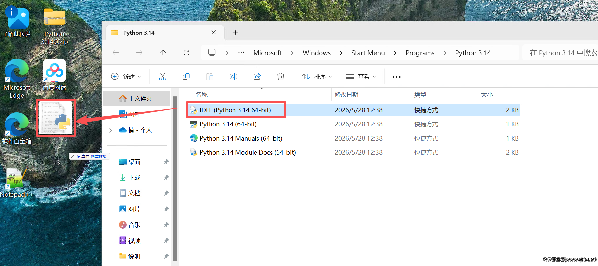Select 软件百宝箱 desktop shortcut
The width and height of the screenshot is (598, 266).
coord(17,128)
